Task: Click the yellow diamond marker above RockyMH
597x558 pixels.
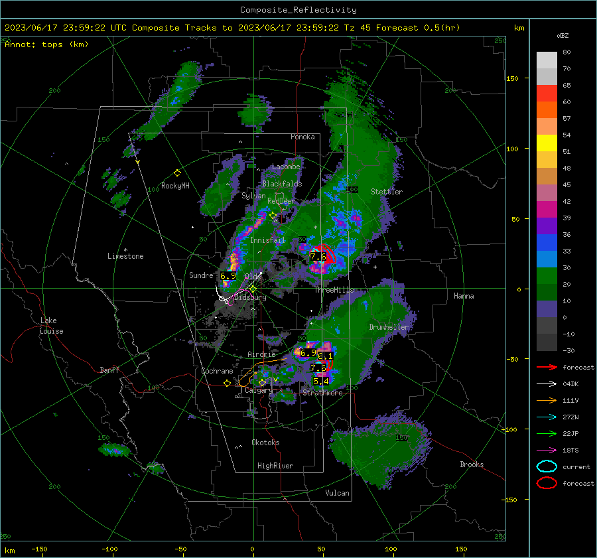Action: tap(177, 173)
